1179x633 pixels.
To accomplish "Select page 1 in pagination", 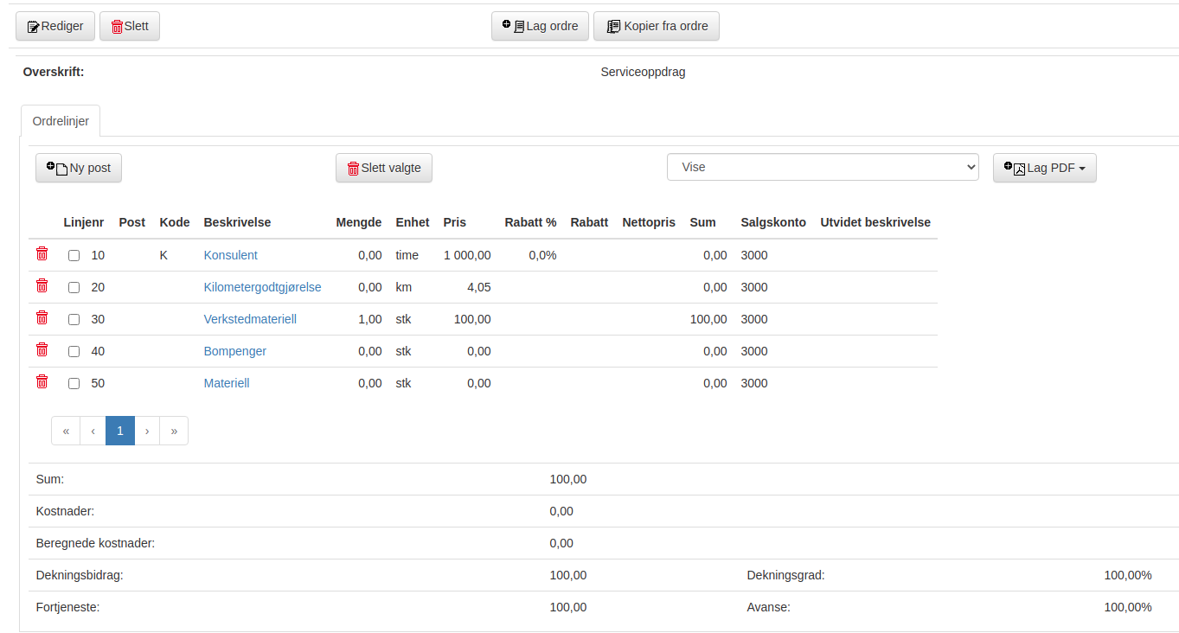I will pos(120,431).
